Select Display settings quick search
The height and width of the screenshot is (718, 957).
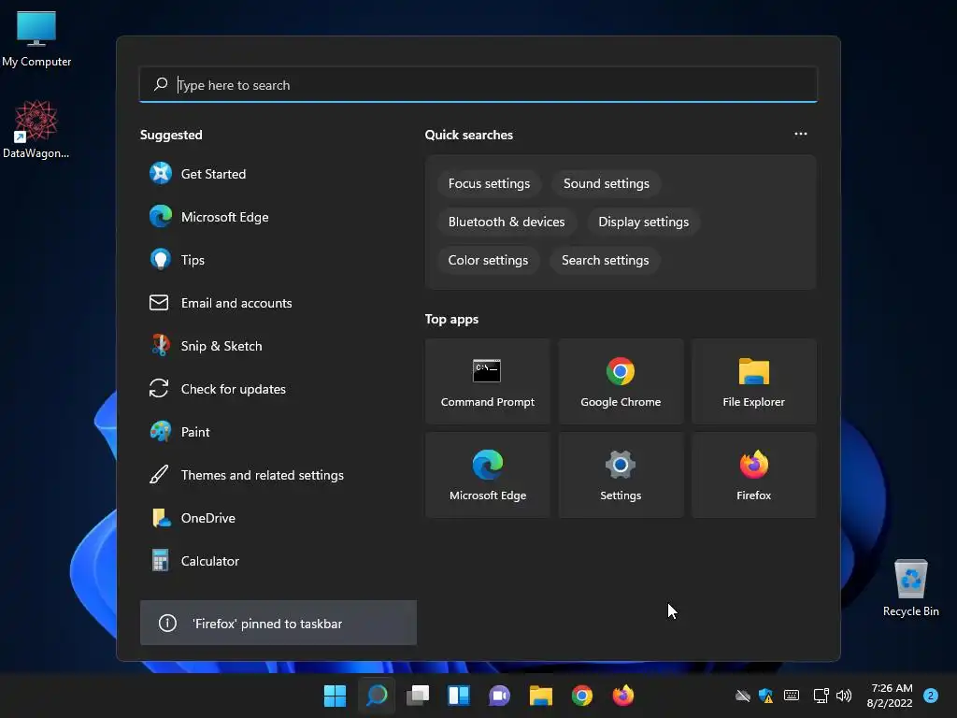click(643, 223)
